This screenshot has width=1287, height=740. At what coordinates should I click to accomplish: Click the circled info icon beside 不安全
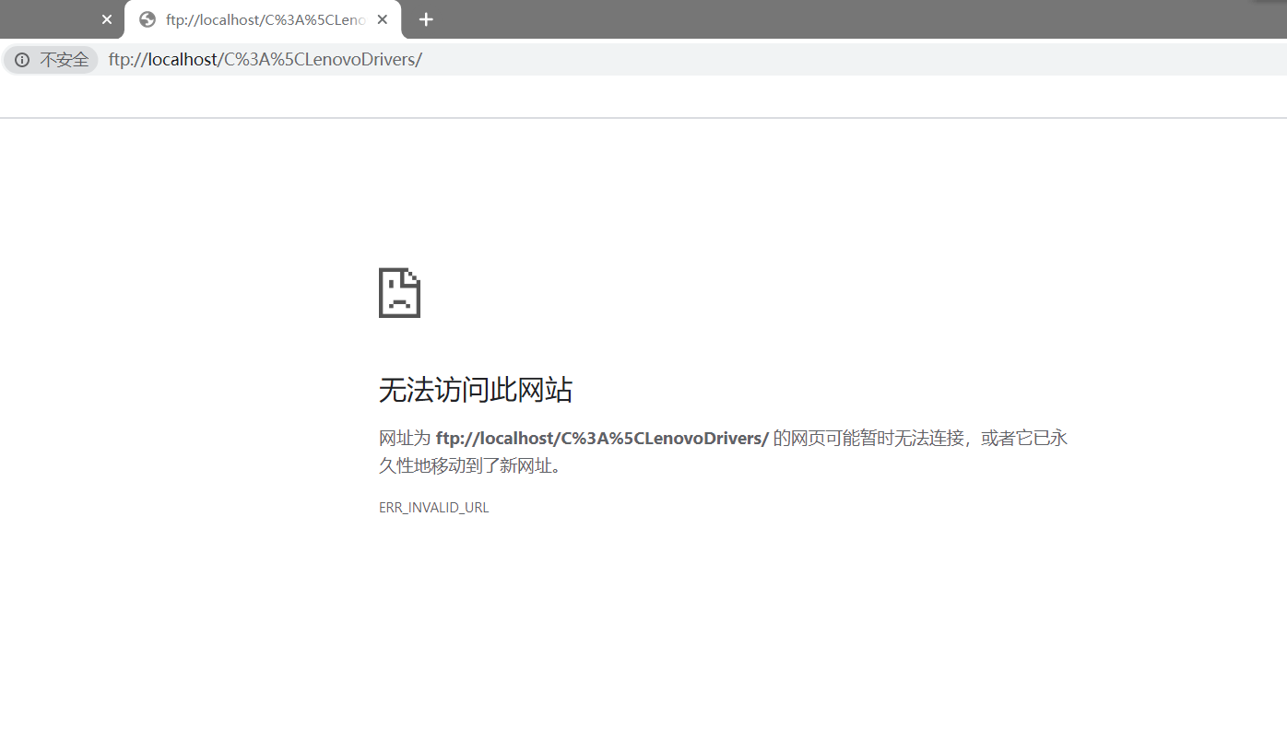tap(21, 59)
